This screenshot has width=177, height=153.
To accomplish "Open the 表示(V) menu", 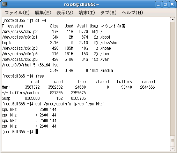I will pyautogui.click(x=65, y=13).
